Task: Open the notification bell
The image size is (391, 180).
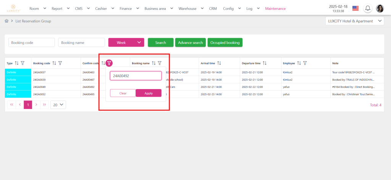Action: tap(368, 8)
